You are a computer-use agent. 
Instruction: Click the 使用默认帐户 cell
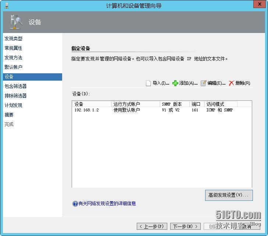[x=127, y=110]
